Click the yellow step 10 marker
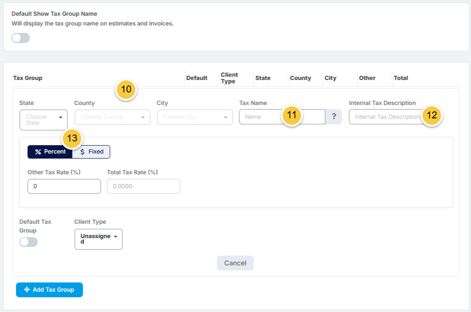 (x=126, y=89)
